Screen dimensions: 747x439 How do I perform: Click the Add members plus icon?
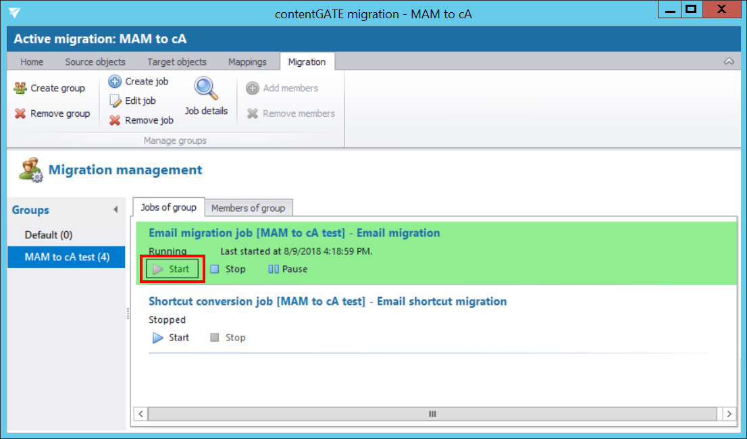[x=253, y=88]
